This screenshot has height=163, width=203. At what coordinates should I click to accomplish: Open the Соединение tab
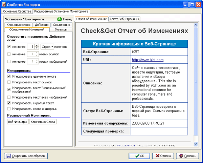pos(62,25)
